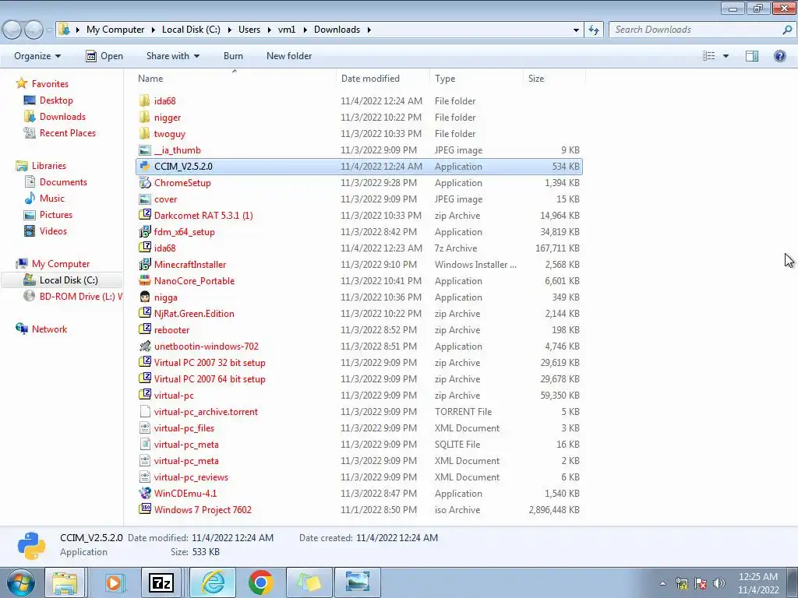Expand the arrow after My Computer in path
The width and height of the screenshot is (798, 598).
(154, 30)
